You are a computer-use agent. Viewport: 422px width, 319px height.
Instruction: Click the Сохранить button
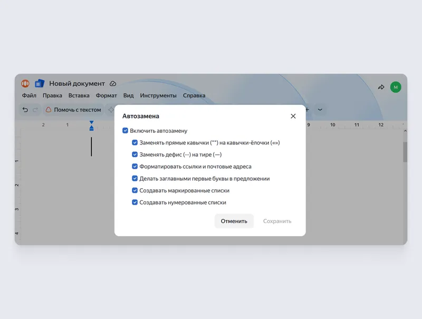tap(277, 221)
